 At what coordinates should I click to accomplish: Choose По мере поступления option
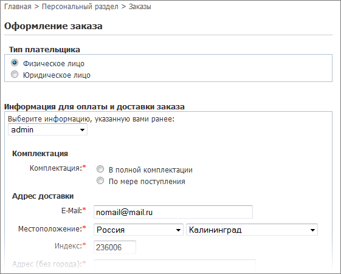(x=100, y=180)
